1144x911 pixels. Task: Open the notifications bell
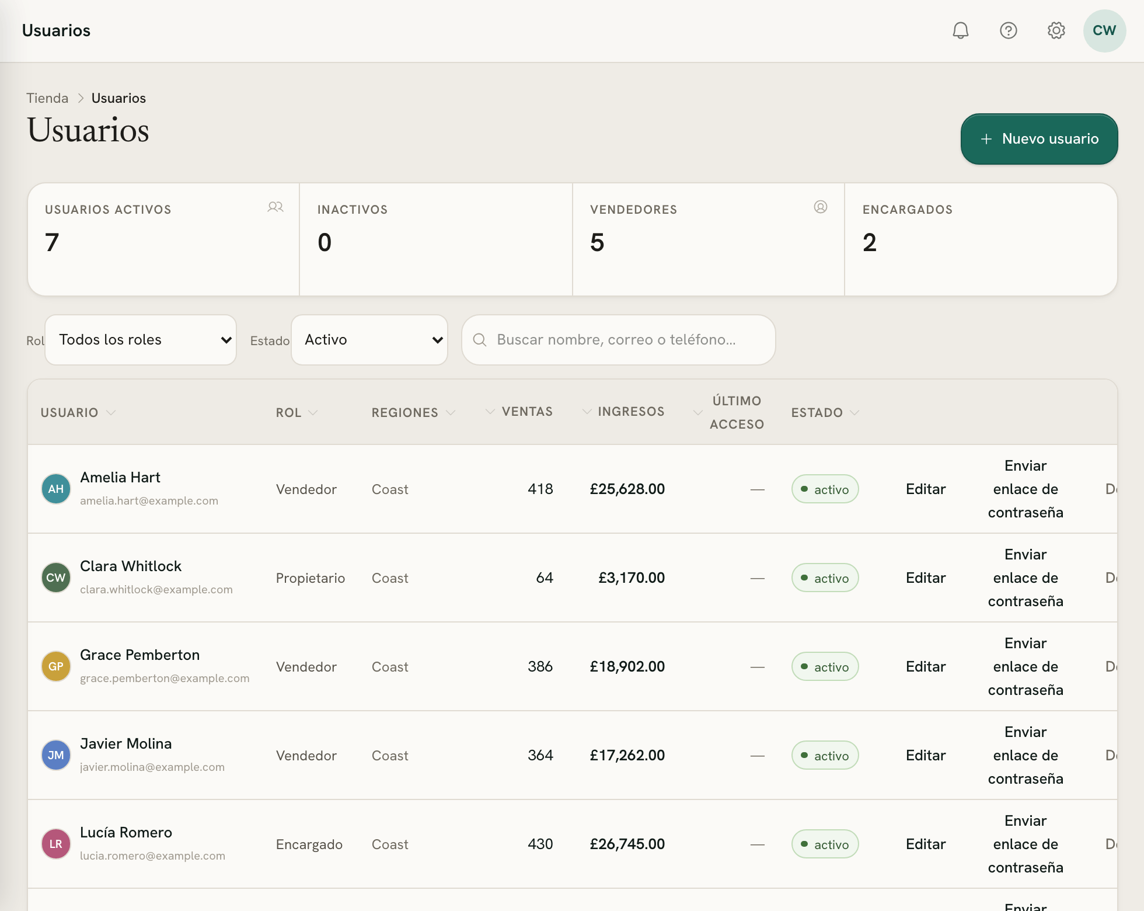[x=961, y=30]
